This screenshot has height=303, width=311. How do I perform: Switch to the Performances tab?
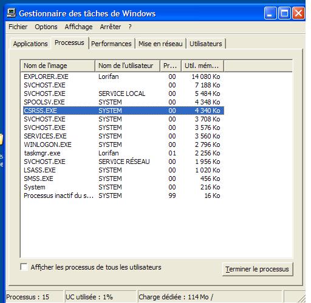pos(111,44)
